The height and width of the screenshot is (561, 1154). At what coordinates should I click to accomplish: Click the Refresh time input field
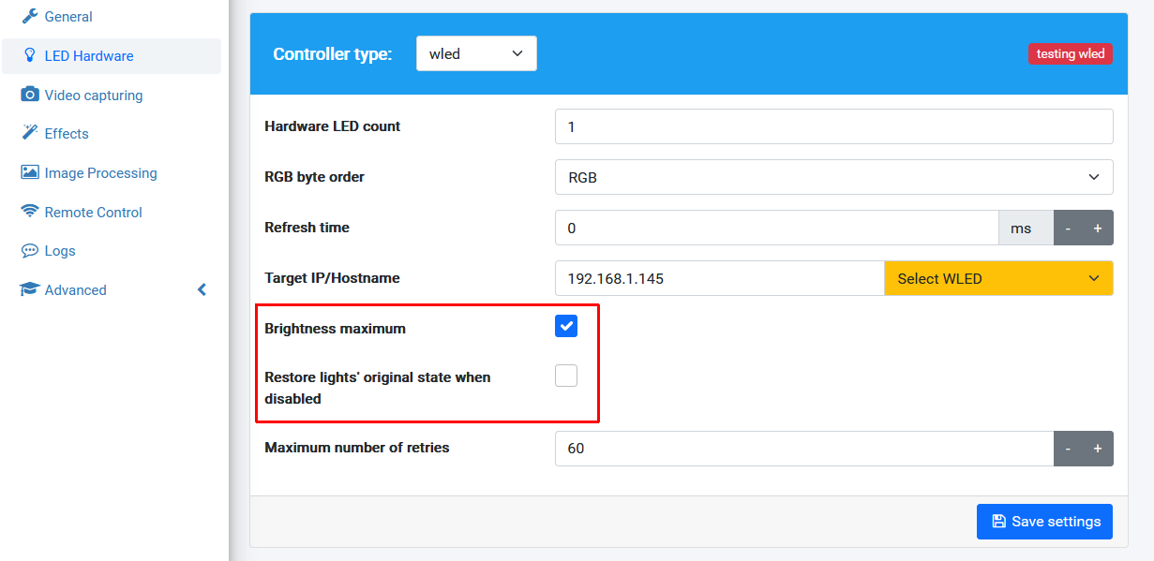(776, 228)
